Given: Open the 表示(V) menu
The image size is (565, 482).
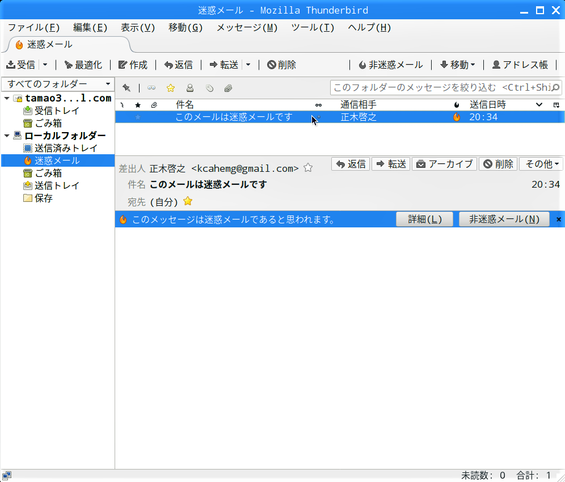Looking at the screenshot, I should pyautogui.click(x=138, y=28).
